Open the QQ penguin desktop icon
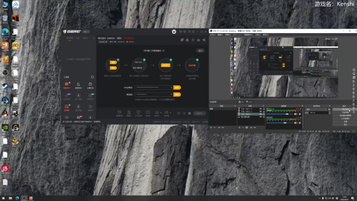Viewport: 357px width, 201px height. point(5,114)
